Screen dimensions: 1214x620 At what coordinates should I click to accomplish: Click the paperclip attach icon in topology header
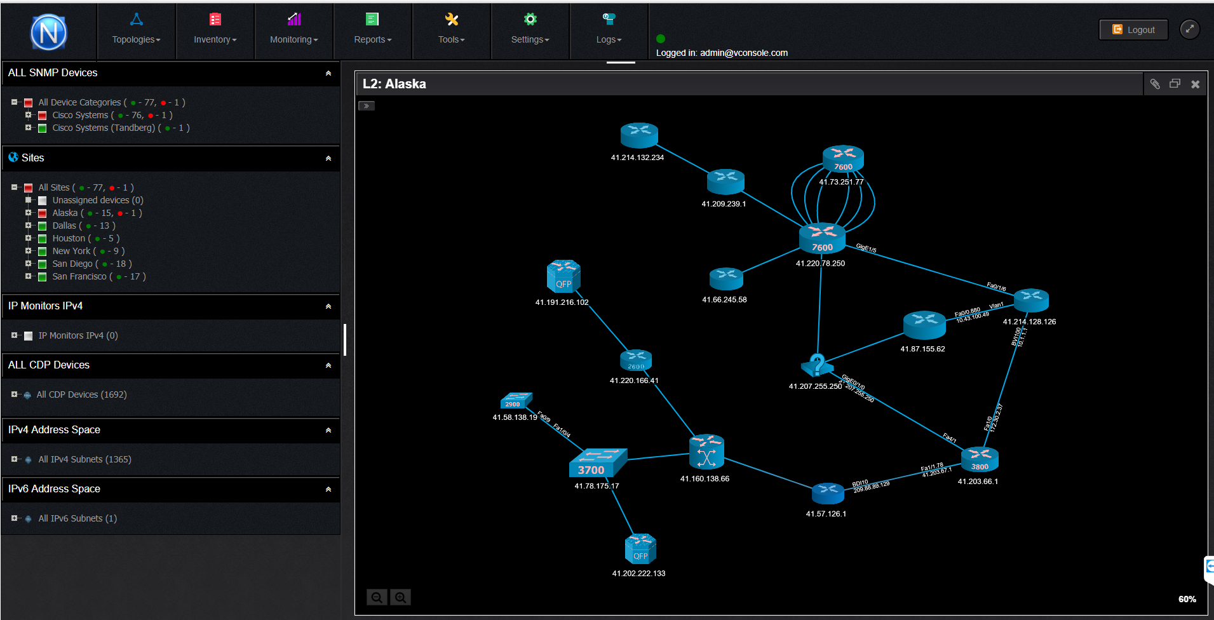point(1155,84)
